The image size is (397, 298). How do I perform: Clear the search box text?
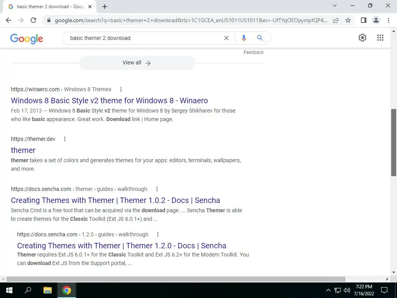coord(226,38)
